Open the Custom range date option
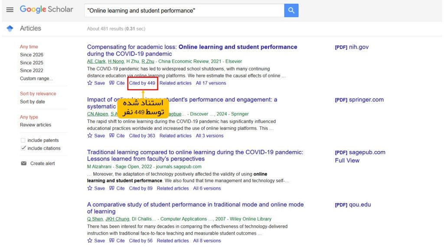The height and width of the screenshot is (250, 444). point(36,79)
